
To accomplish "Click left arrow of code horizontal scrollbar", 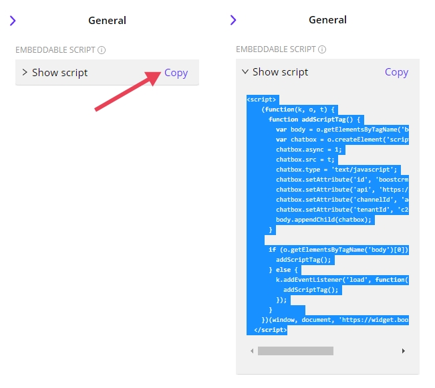I will (x=252, y=351).
